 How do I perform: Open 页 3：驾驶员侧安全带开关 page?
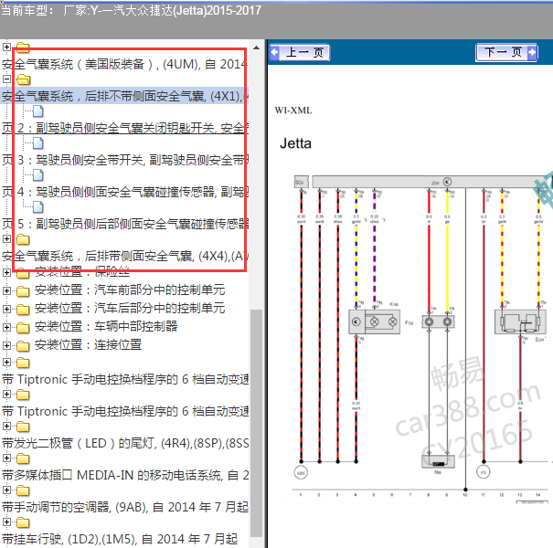point(125,160)
